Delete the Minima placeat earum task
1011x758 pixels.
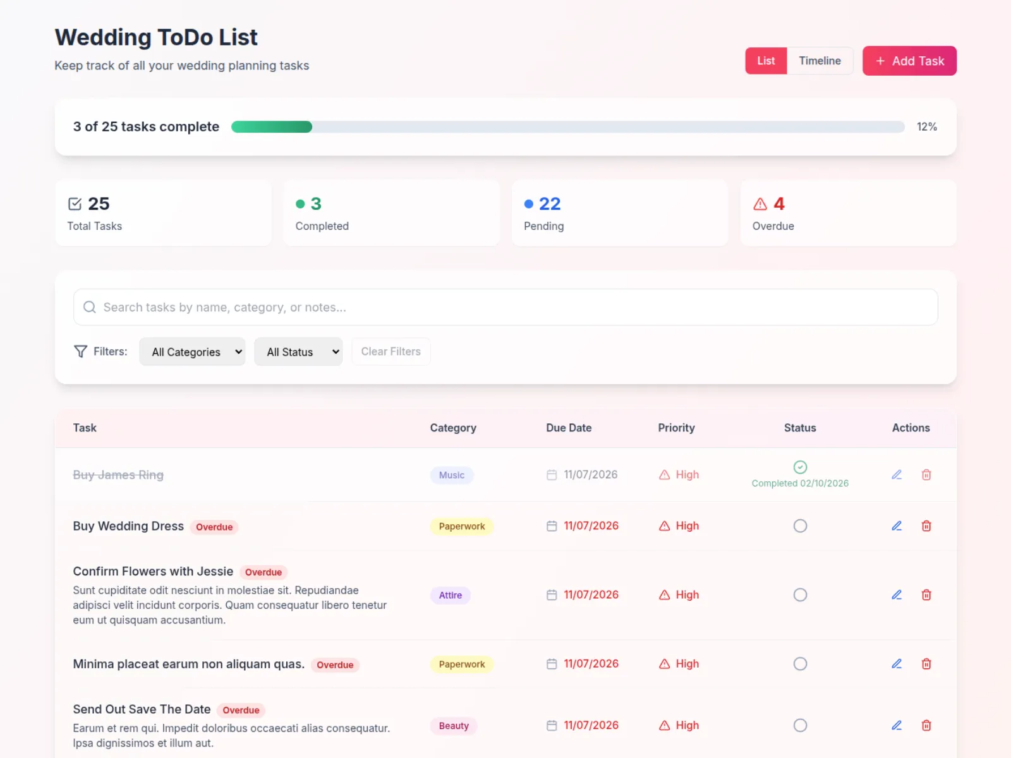926,663
